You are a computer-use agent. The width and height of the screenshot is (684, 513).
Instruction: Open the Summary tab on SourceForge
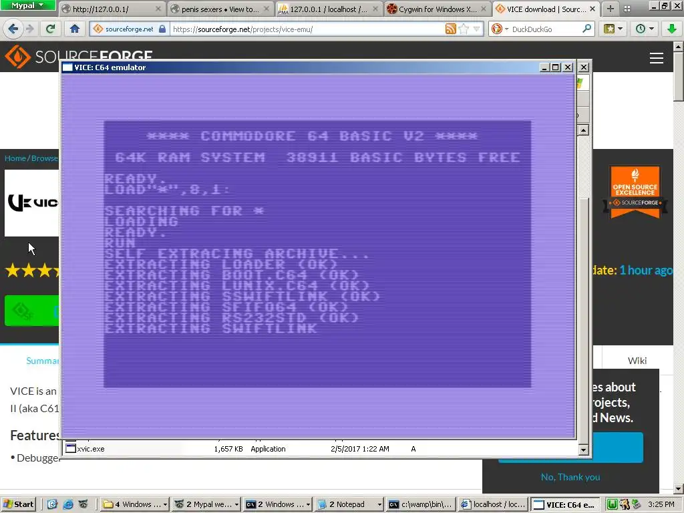point(42,361)
